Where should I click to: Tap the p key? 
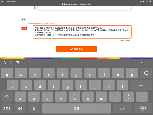[x=132, y=73]
